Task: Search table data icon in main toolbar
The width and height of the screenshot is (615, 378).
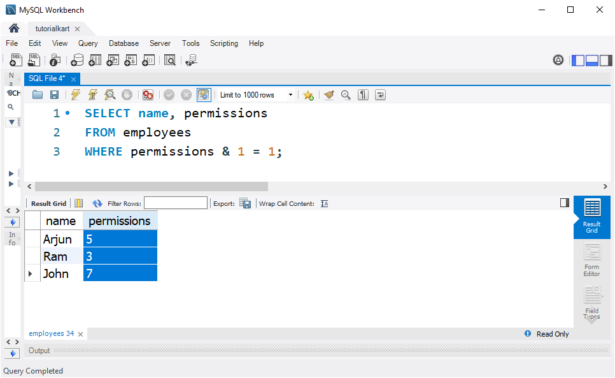Action: coord(170,60)
